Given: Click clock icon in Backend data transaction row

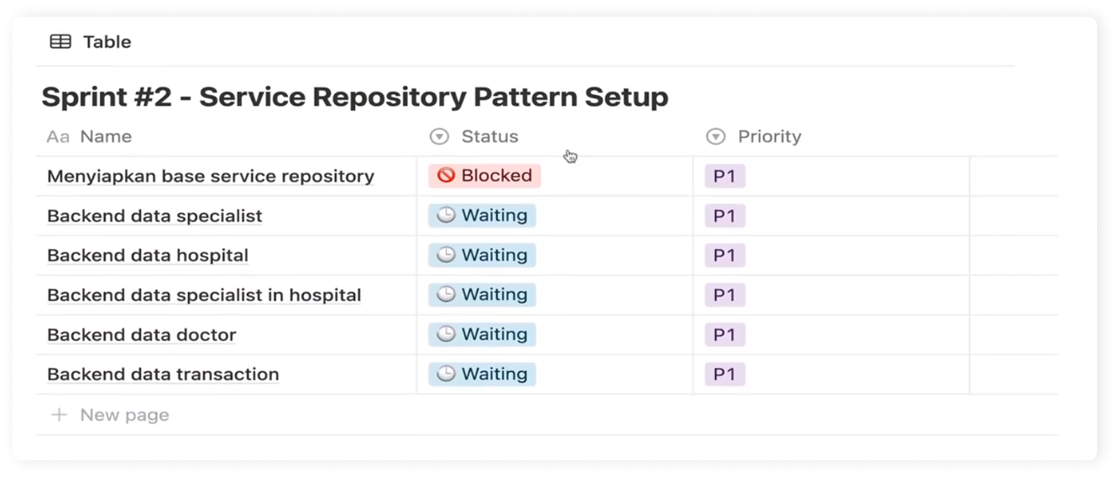Looking at the screenshot, I should (x=446, y=374).
